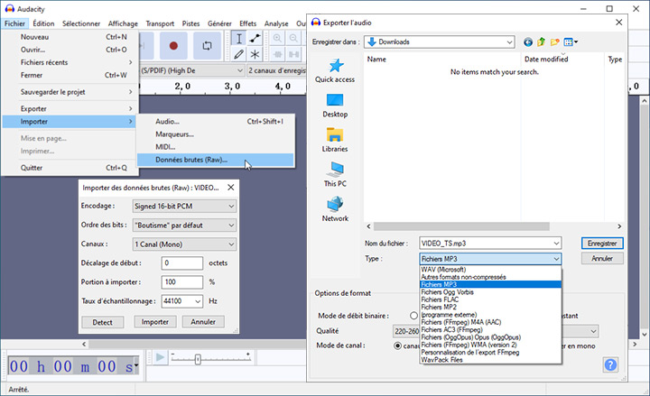The width and height of the screenshot is (650, 396).
Task: Create a new folder in the export dialog
Action: click(x=555, y=41)
